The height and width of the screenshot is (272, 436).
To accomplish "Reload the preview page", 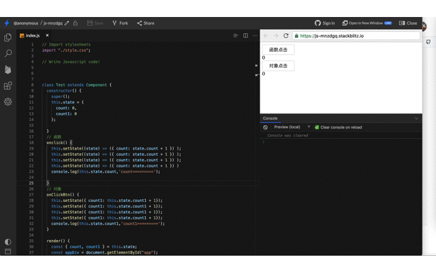I will [285, 36].
